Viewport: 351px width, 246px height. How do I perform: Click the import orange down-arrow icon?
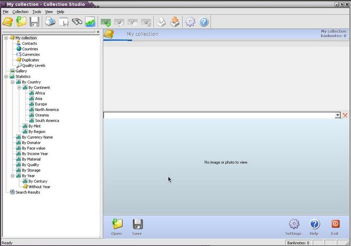pos(175,22)
